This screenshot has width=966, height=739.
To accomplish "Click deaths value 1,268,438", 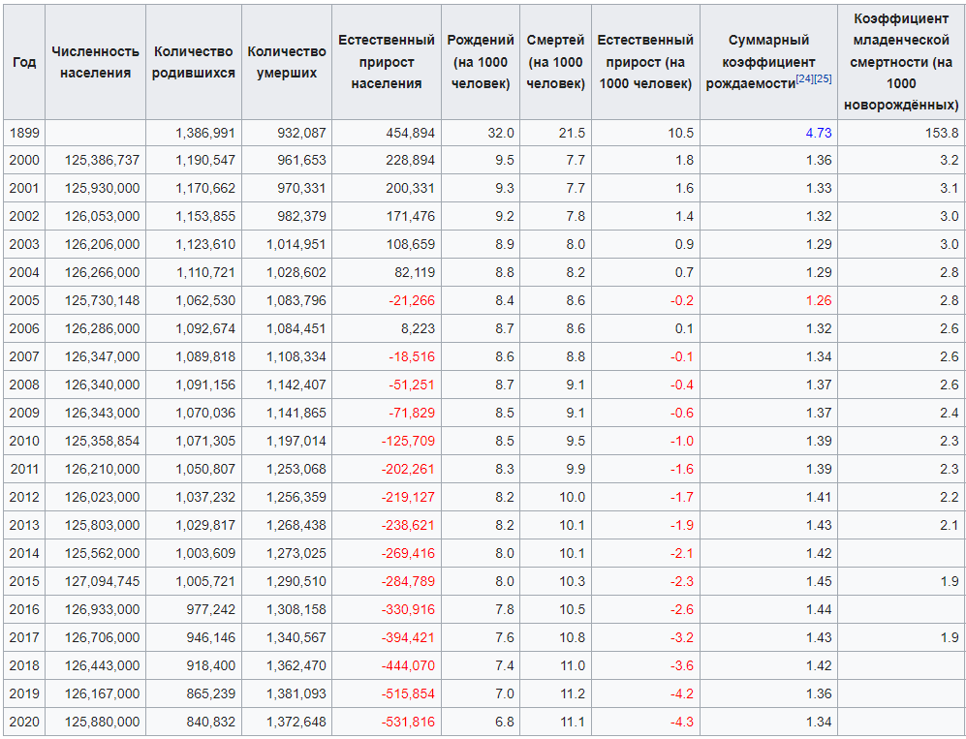I will 296,525.
